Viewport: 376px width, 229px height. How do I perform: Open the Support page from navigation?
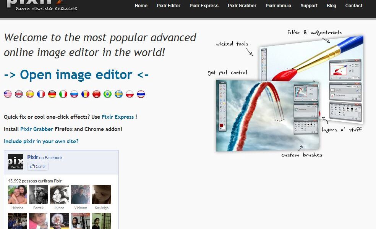tap(309, 5)
